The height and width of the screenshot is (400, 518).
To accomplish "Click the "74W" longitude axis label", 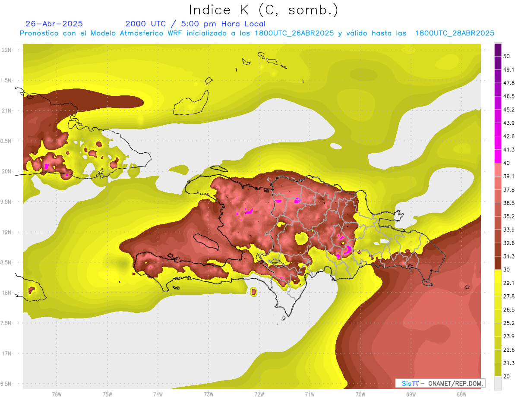I will point(158,394).
